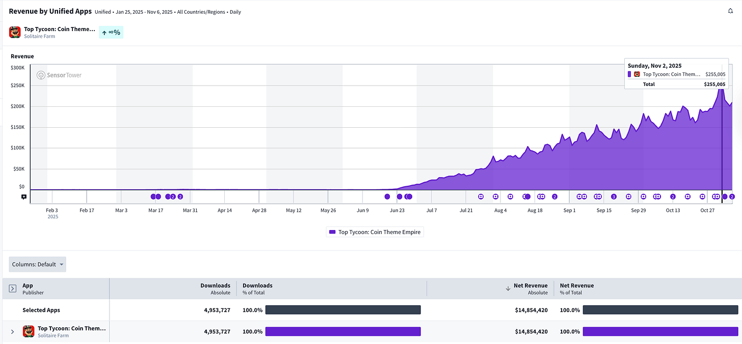Click the Top Tycoon app icon in the table row
Image resolution: width=742 pixels, height=344 pixels.
29,331
